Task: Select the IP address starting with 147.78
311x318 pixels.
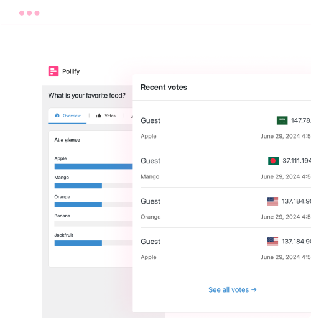Action: (301, 120)
